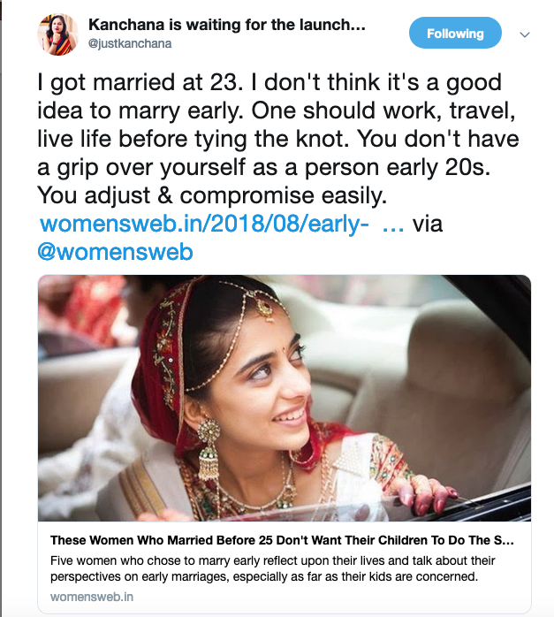Click the bride photo in link card
The height and width of the screenshot is (617, 554).
[x=284, y=398]
